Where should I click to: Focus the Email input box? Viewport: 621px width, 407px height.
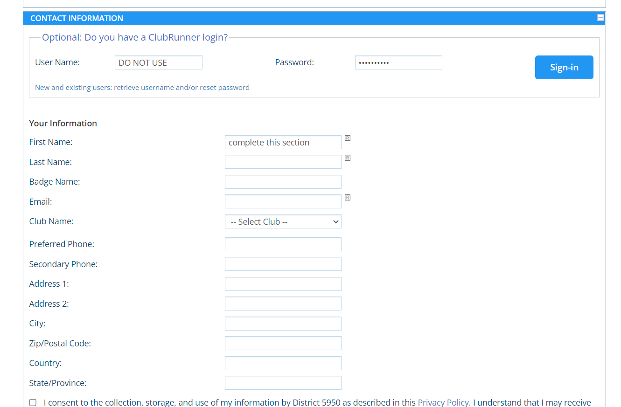click(283, 201)
